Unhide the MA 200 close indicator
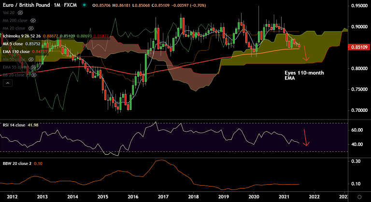Viewport: 371px width, 202px height. [33, 21]
